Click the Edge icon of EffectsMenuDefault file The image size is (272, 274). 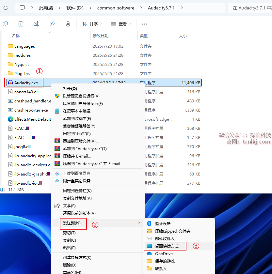(10, 119)
